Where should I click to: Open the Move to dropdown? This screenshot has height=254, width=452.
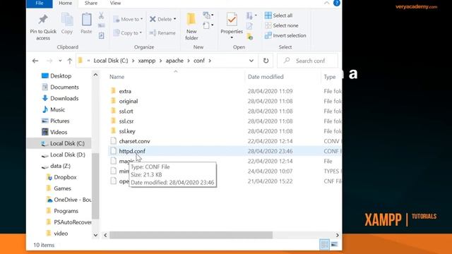[x=128, y=19]
